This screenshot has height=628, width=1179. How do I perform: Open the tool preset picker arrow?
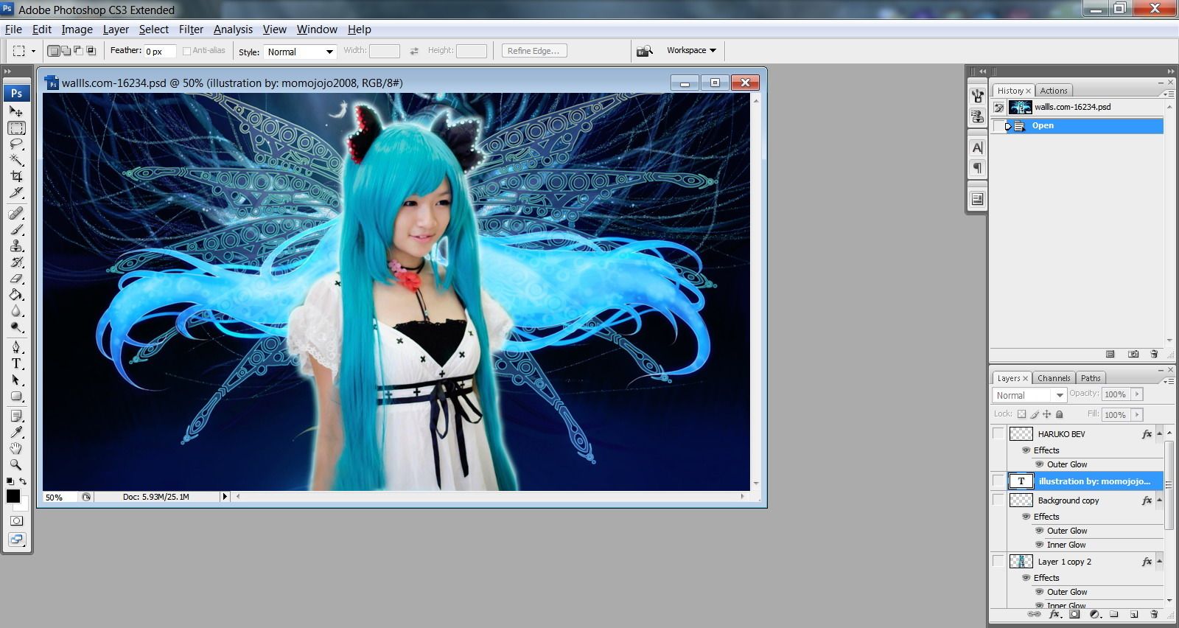coord(33,51)
